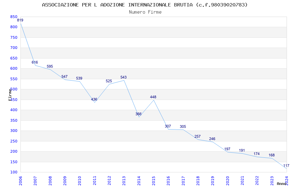Click the data label 616

35,62
